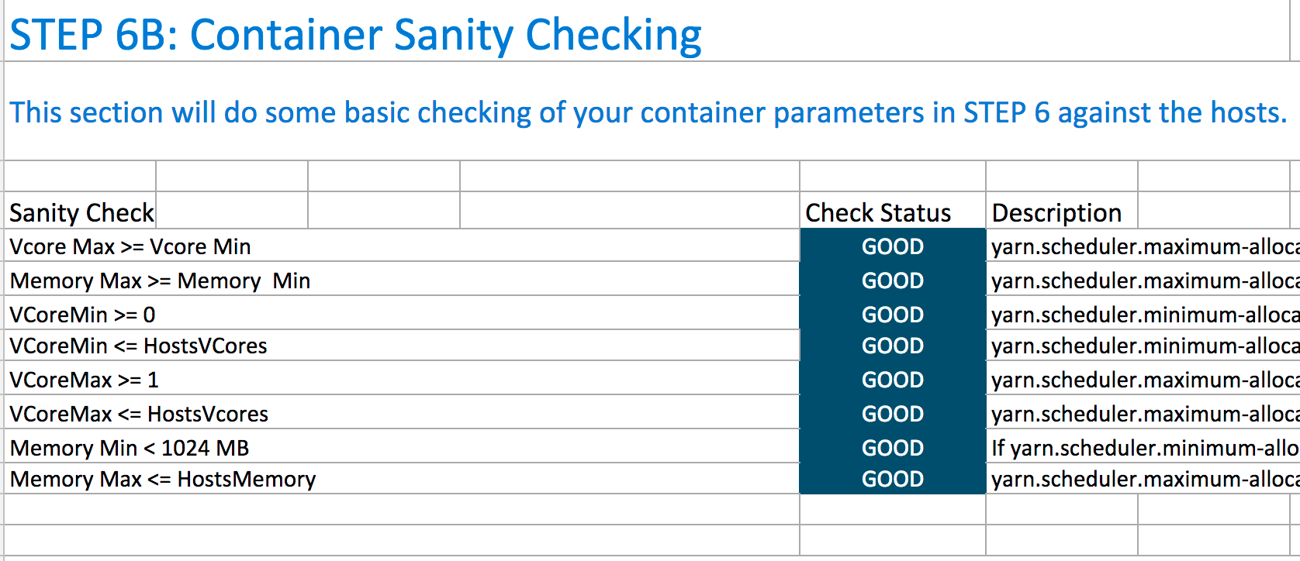Click the Memory Min < 1024 MB cell
This screenshot has width=1300, height=561.
point(402,447)
